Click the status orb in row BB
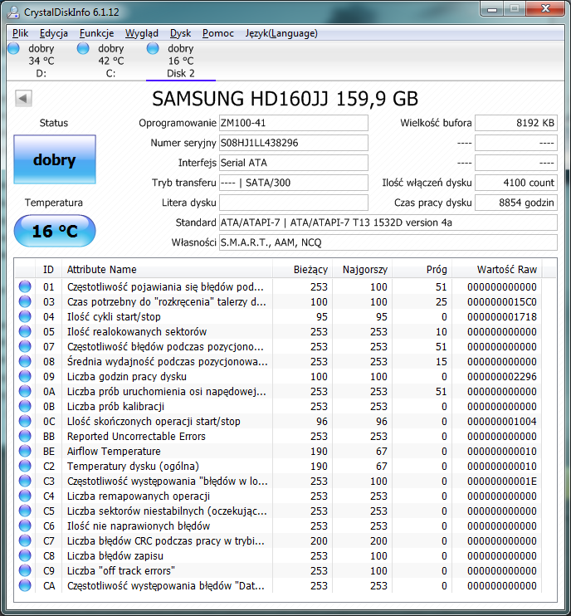Viewport: 571px width, 616px height. pos(25,436)
